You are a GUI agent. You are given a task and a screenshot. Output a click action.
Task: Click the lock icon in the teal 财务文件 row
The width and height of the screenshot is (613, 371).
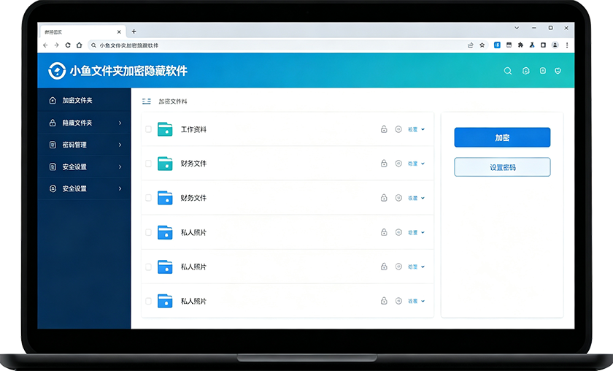pyautogui.click(x=384, y=163)
